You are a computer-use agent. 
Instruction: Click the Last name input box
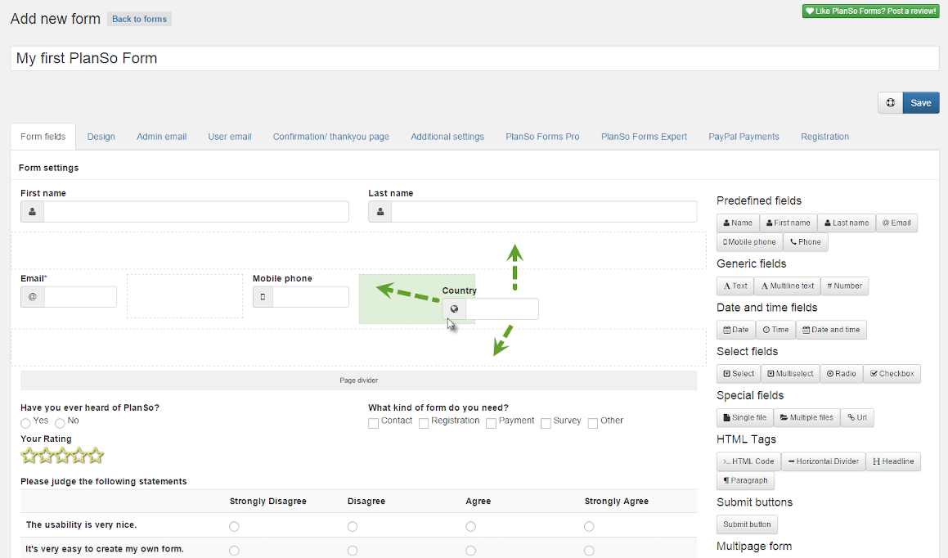544,212
